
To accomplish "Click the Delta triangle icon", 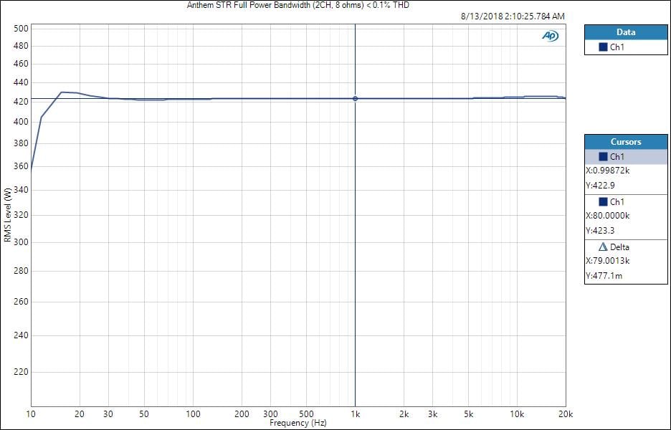I will tap(603, 247).
